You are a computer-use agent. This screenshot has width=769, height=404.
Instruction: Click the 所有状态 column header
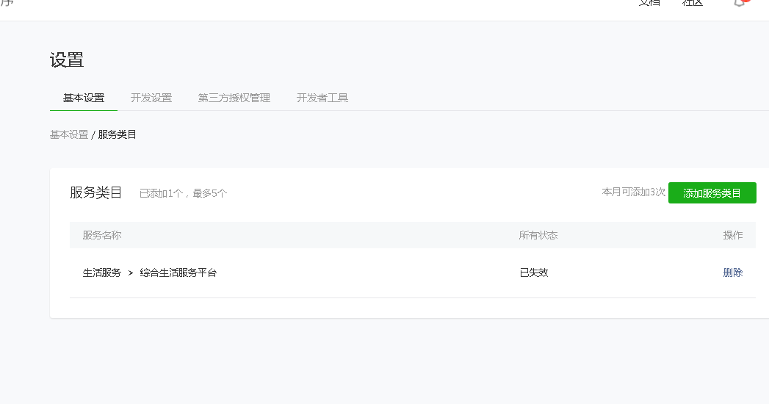click(x=538, y=235)
